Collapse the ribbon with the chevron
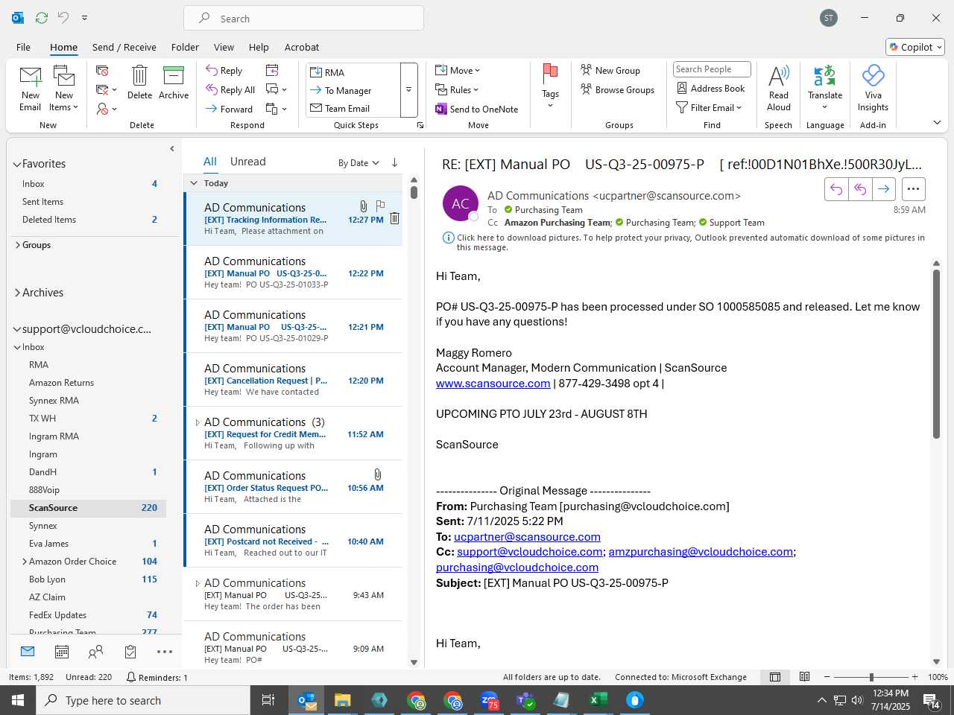 point(937,123)
